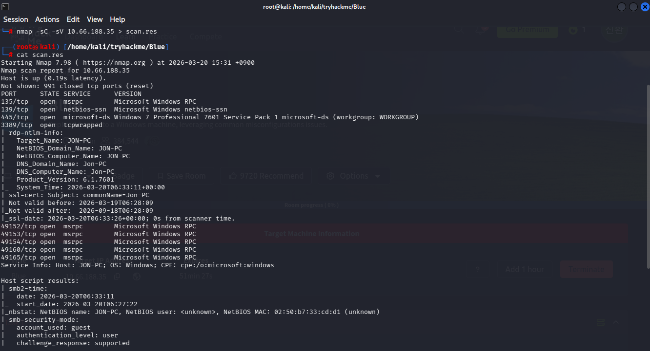Click the Target Machine Information banner

(312, 234)
